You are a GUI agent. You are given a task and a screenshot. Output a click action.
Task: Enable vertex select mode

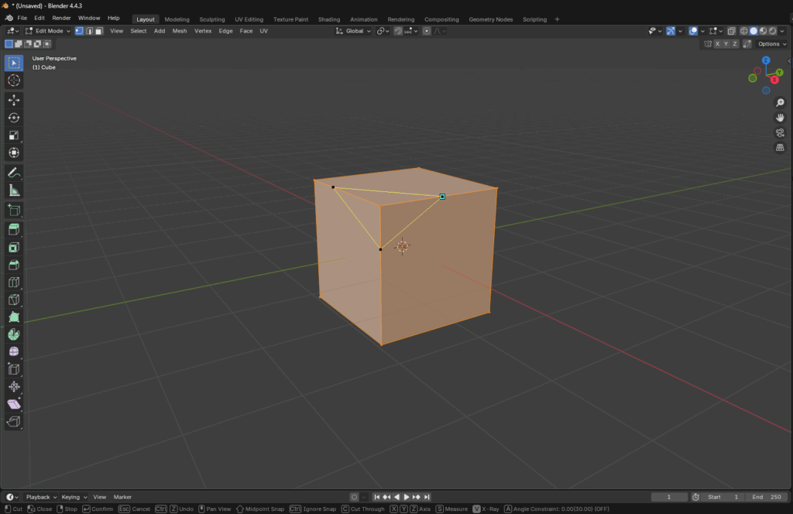click(80, 31)
